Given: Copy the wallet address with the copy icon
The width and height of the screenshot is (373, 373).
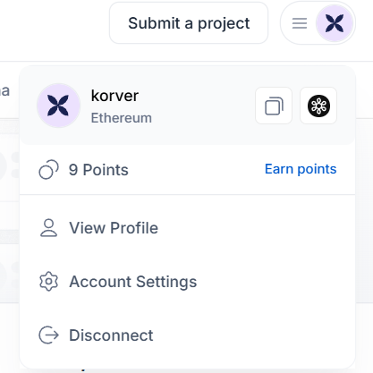Looking at the screenshot, I should 274,106.
